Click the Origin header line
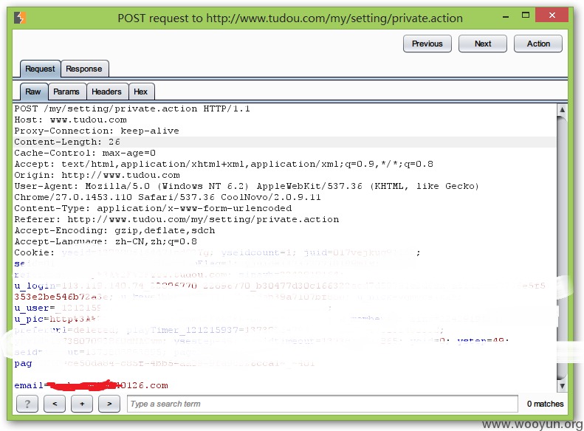 (97, 175)
